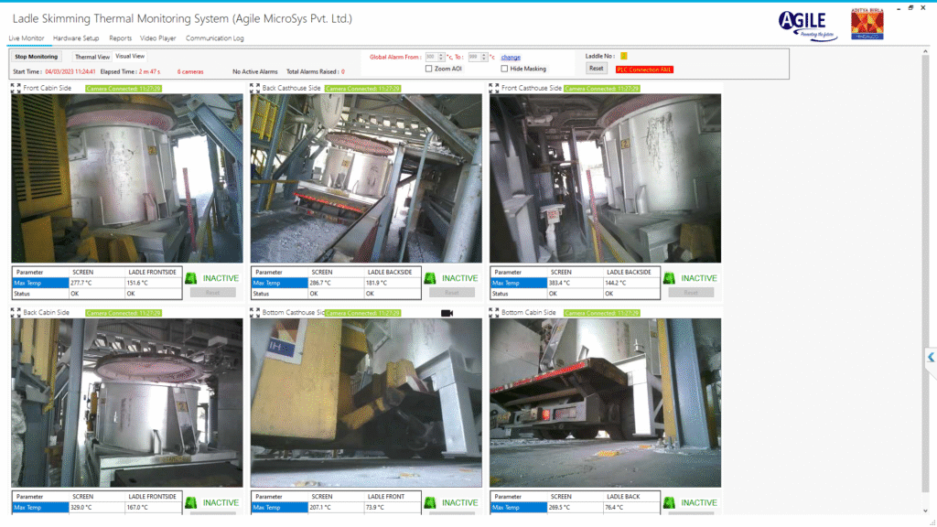The image size is (937, 527).
Task: Enable the Zoom AOI checkbox
Action: pyautogui.click(x=429, y=69)
